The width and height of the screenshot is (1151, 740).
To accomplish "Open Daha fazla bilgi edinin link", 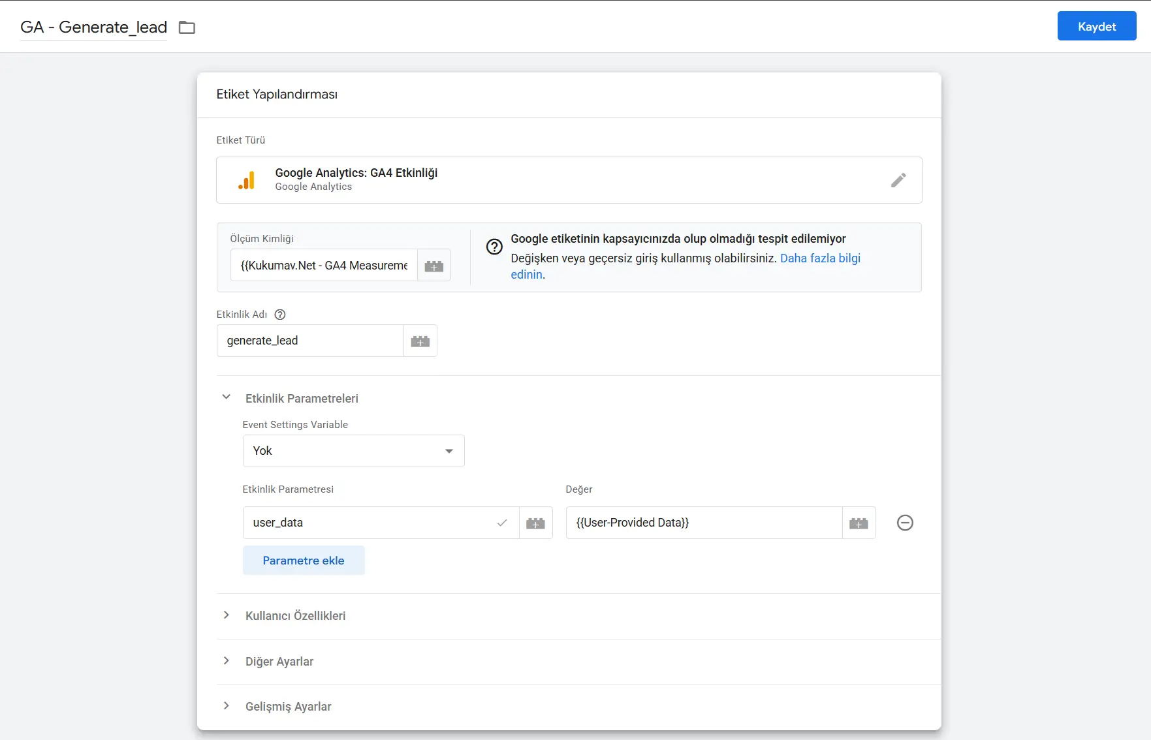I will [820, 258].
